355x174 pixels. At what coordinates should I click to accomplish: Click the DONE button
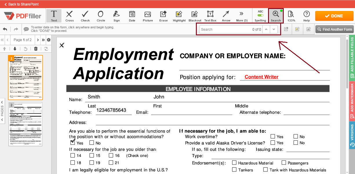334,16
